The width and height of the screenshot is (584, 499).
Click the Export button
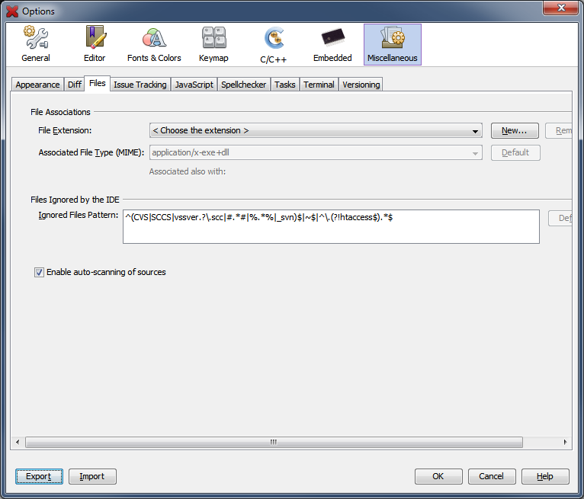point(39,476)
